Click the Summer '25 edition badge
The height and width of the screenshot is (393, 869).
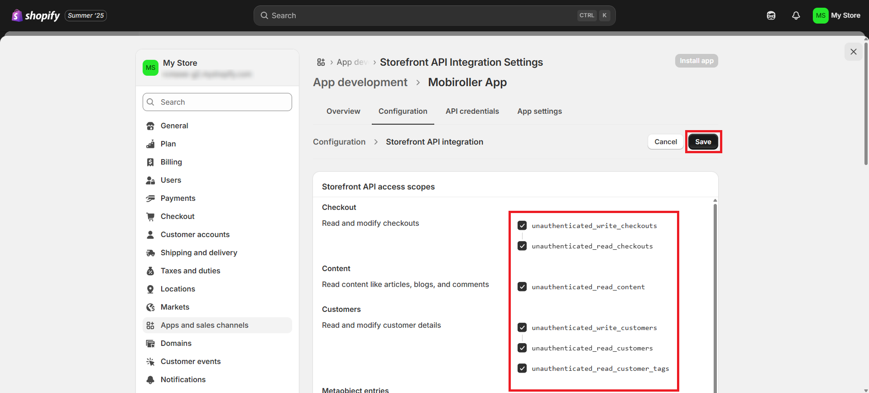tap(86, 15)
